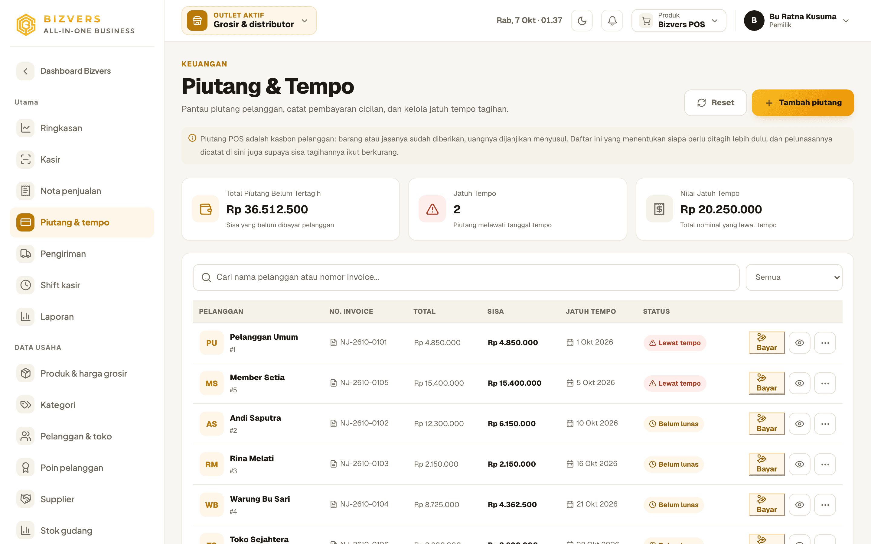Sort by JATUH TEMPO column header
Screen dimensions: 871x544
(591, 311)
